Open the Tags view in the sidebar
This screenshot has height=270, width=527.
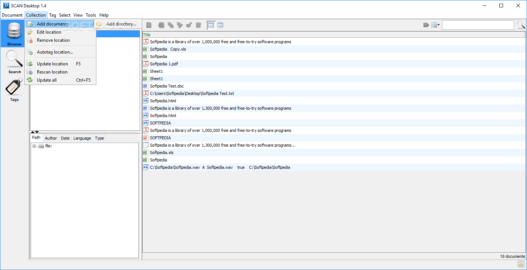(x=14, y=90)
